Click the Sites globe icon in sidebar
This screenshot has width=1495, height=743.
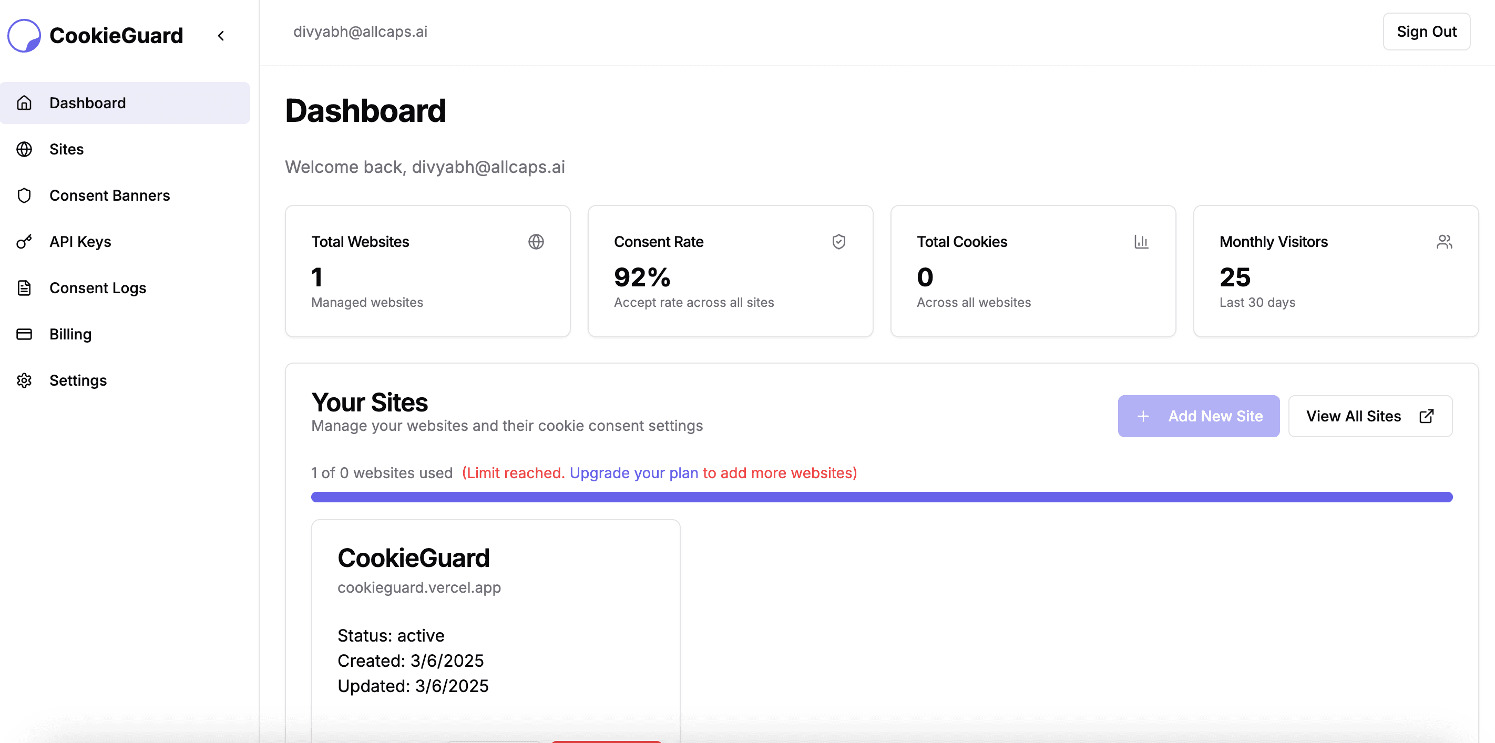point(24,149)
